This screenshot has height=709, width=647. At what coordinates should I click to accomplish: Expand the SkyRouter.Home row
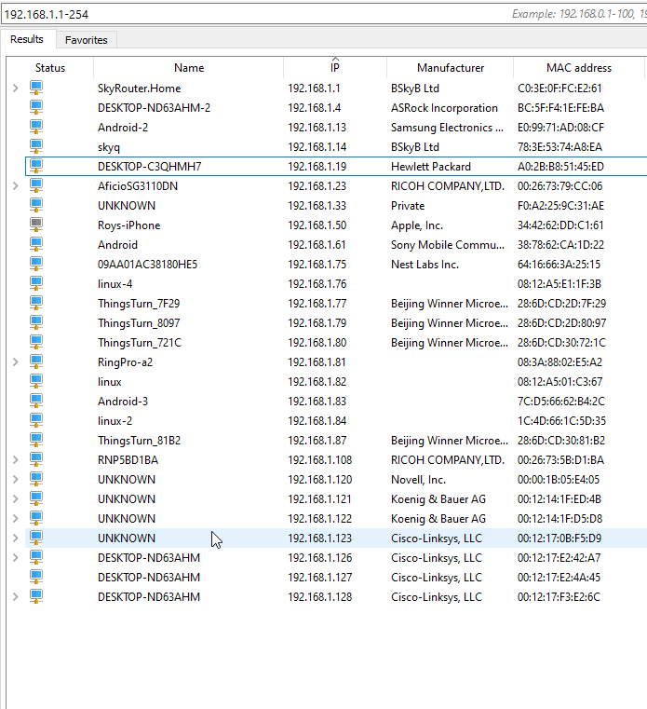tap(15, 89)
